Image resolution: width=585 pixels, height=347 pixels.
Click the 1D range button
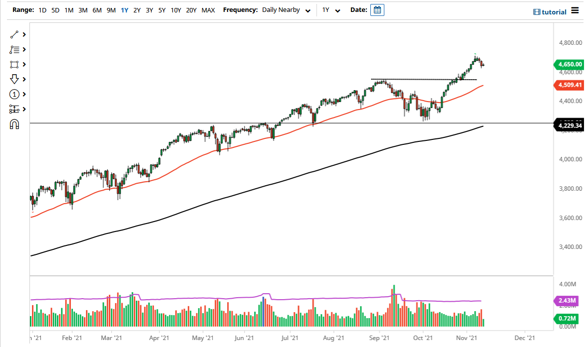pyautogui.click(x=42, y=9)
